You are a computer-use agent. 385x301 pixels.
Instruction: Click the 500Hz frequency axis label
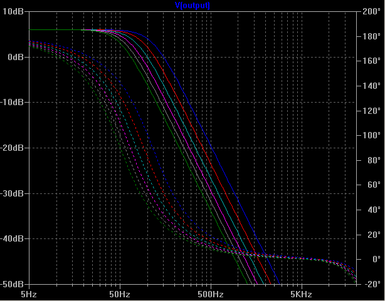coord(211,294)
